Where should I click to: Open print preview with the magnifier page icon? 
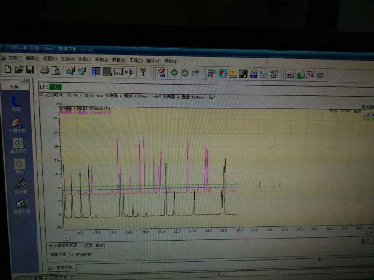point(56,71)
